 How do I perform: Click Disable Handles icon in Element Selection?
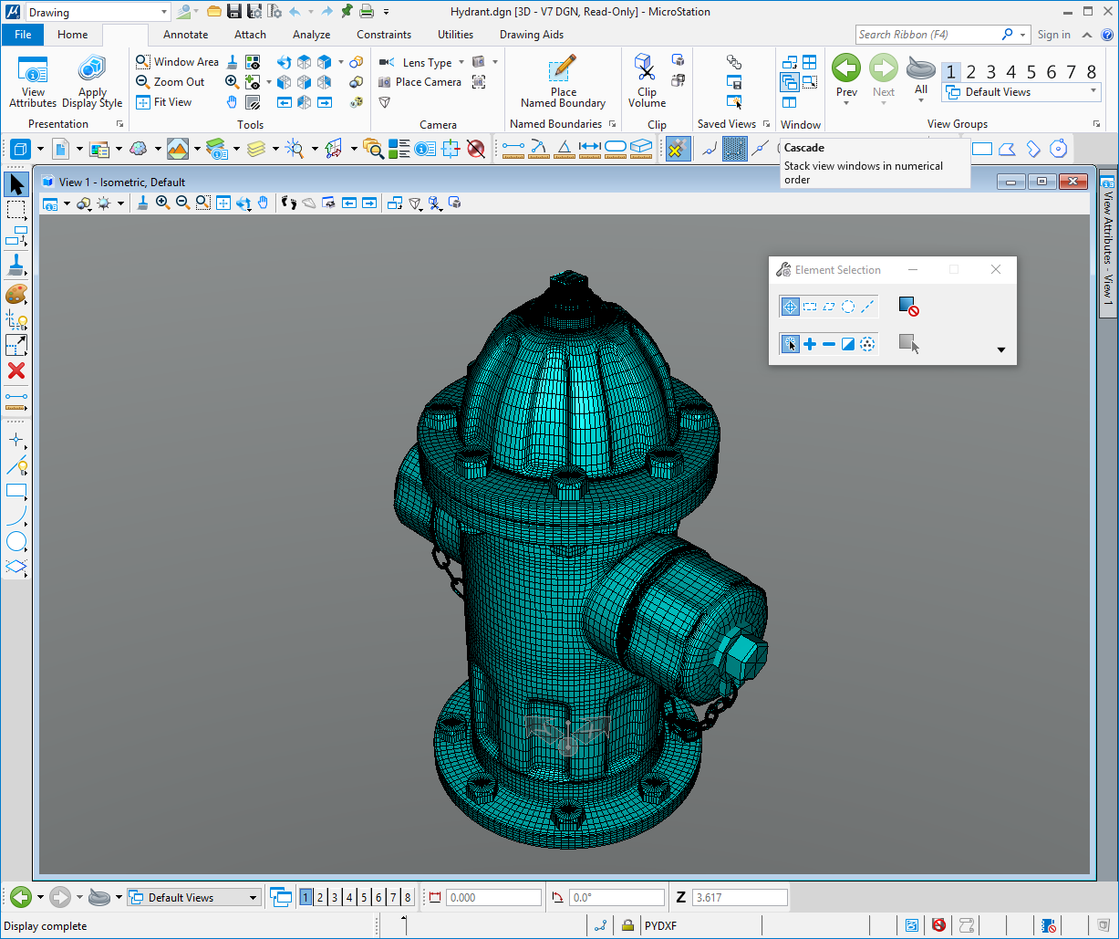(x=908, y=307)
